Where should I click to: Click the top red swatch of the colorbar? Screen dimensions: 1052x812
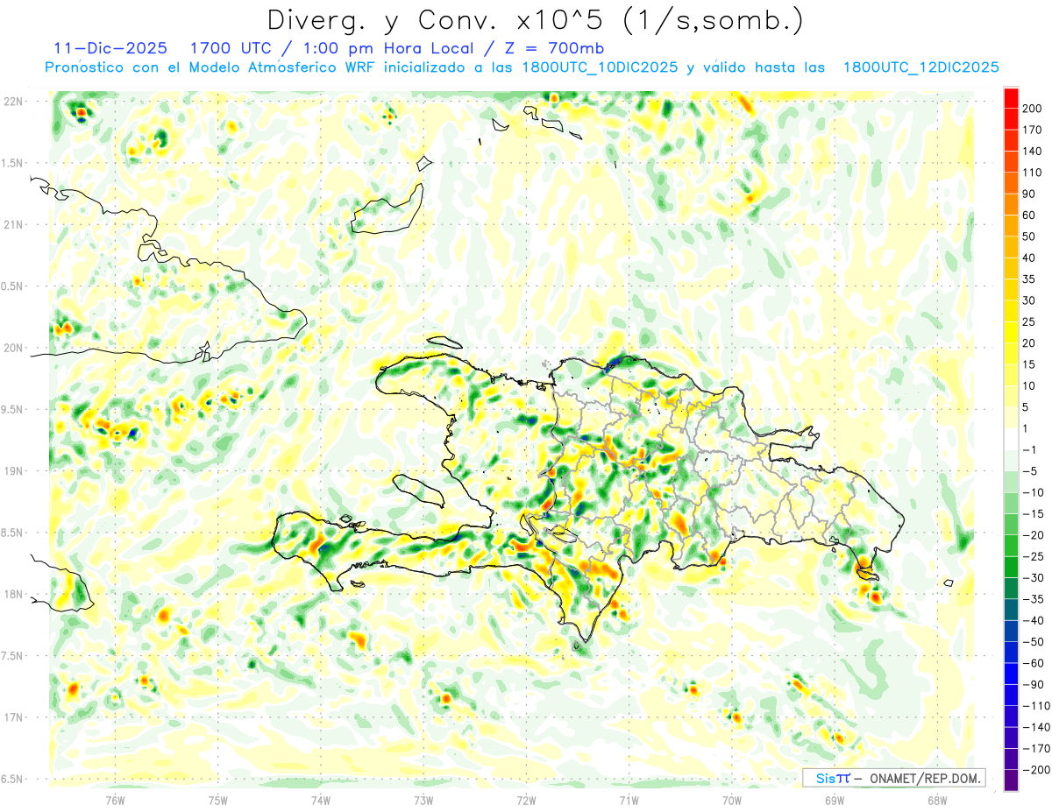1011,97
